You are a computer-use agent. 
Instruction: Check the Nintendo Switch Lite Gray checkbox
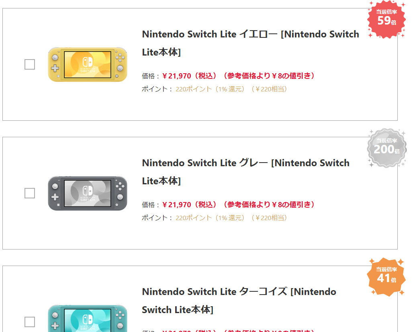[x=30, y=193]
